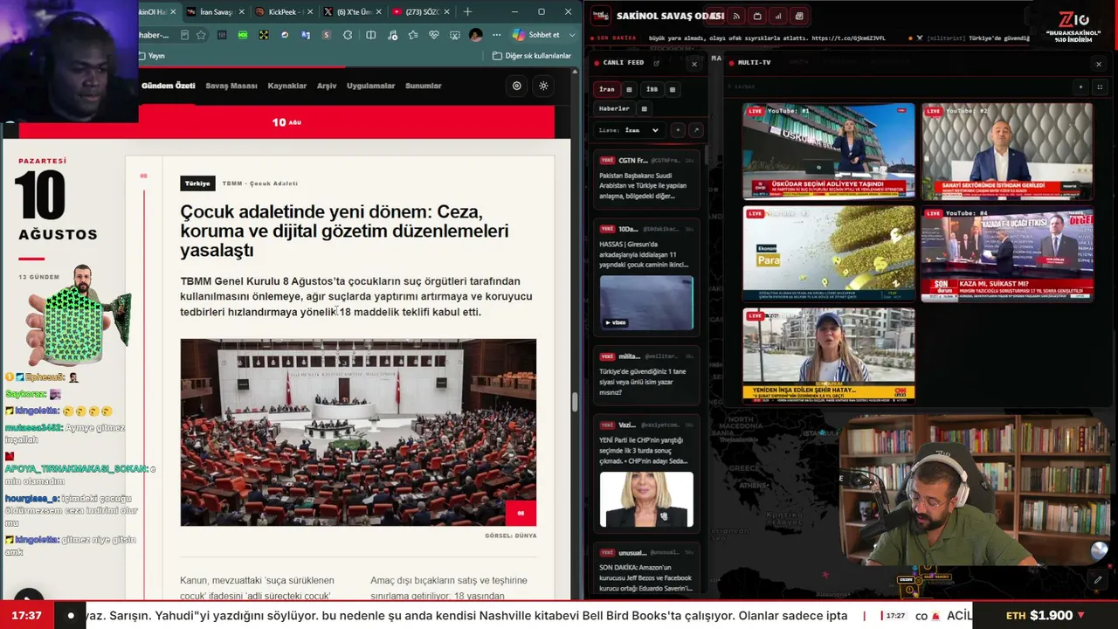Open the CNN Türk Hatay live stream

point(829,356)
